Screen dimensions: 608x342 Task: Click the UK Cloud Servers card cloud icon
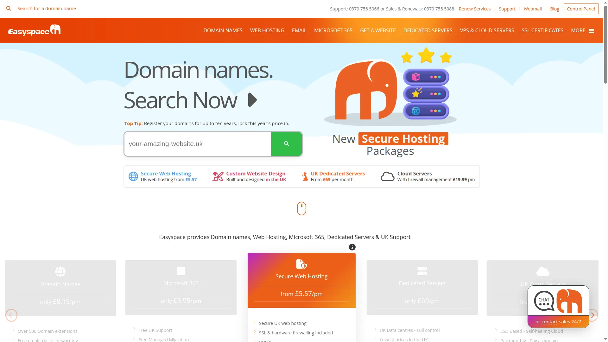coord(543,271)
